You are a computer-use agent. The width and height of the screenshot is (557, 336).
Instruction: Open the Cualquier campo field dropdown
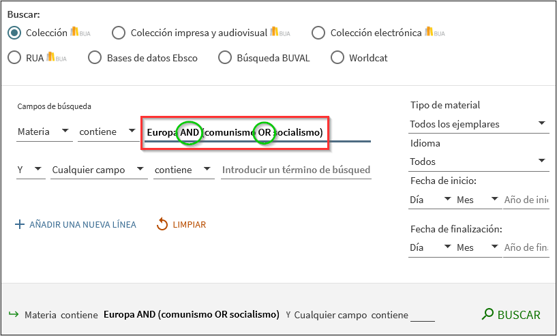click(x=98, y=170)
